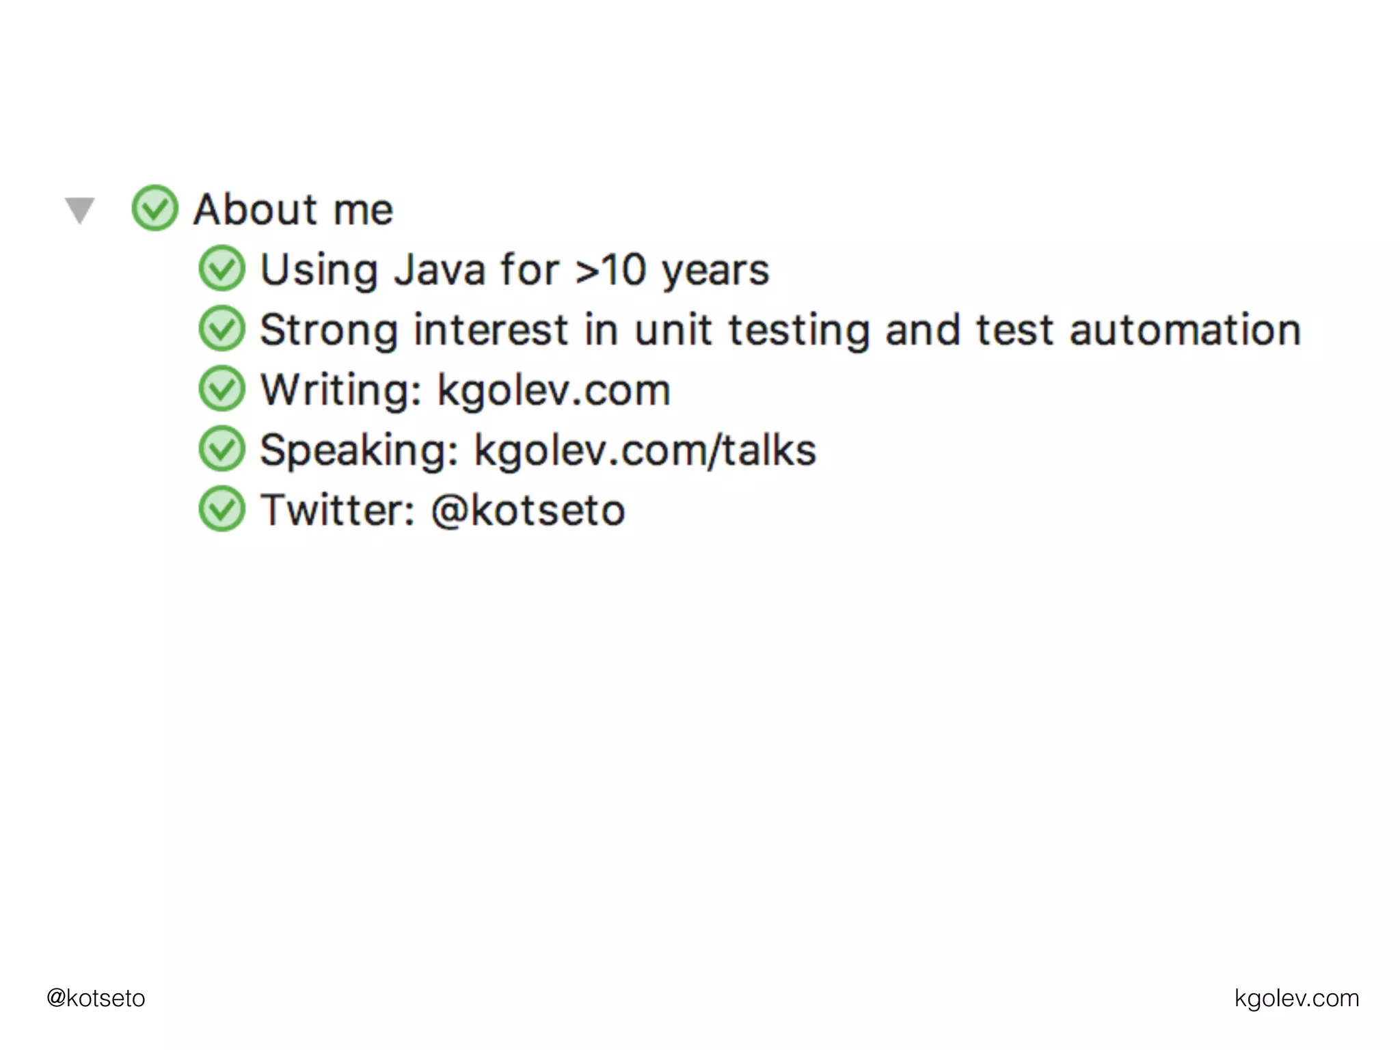Select the Writing: kgolev.com item
1400x1050 pixels.
(x=465, y=390)
